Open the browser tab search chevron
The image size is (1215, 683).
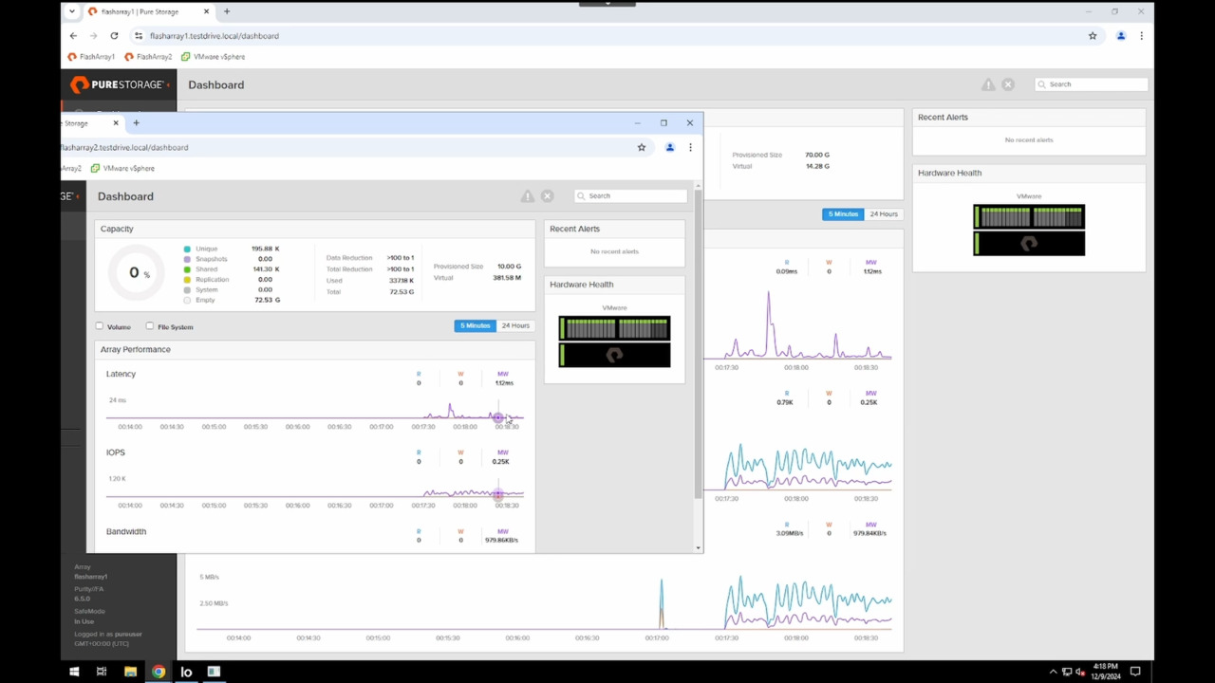click(71, 11)
